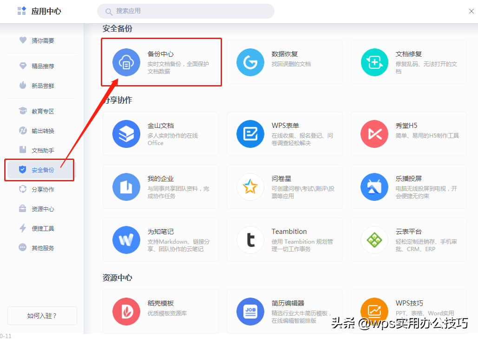Viewport: 478px width, 339px height.
Task: Click the 问卷星 title text
Action: (282, 179)
